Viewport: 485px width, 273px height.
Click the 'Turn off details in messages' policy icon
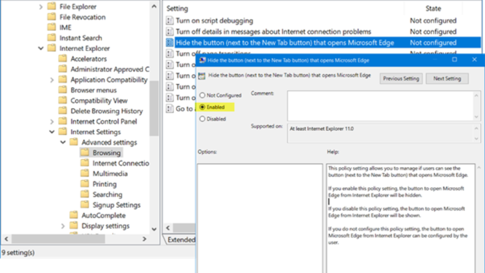click(170, 32)
